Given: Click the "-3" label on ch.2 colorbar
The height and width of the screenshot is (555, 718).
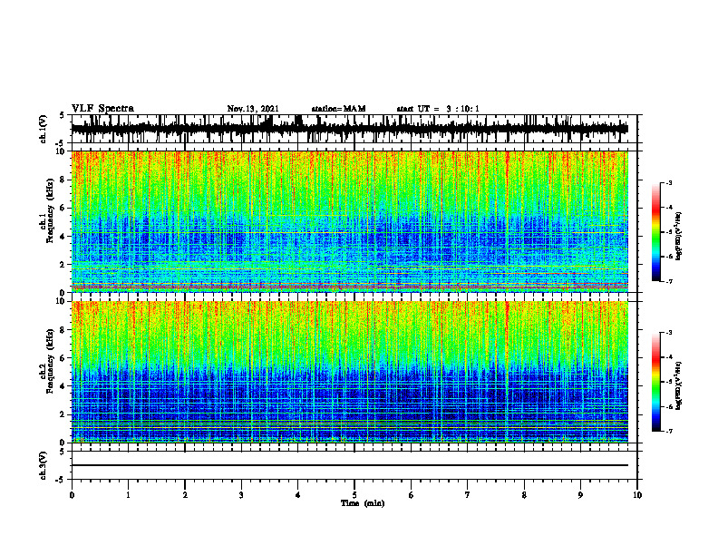Looking at the screenshot, I should 669,333.
